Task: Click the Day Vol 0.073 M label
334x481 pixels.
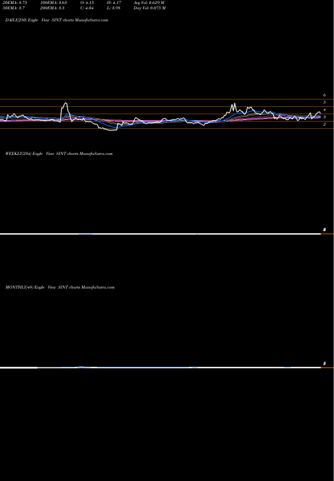Action: tap(150, 8)
